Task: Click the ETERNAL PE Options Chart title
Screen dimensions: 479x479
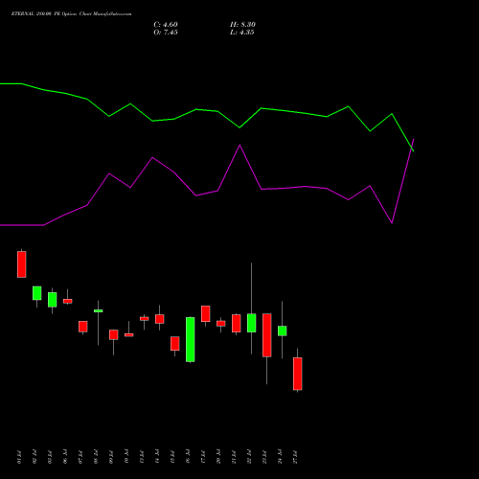Action: (x=71, y=14)
